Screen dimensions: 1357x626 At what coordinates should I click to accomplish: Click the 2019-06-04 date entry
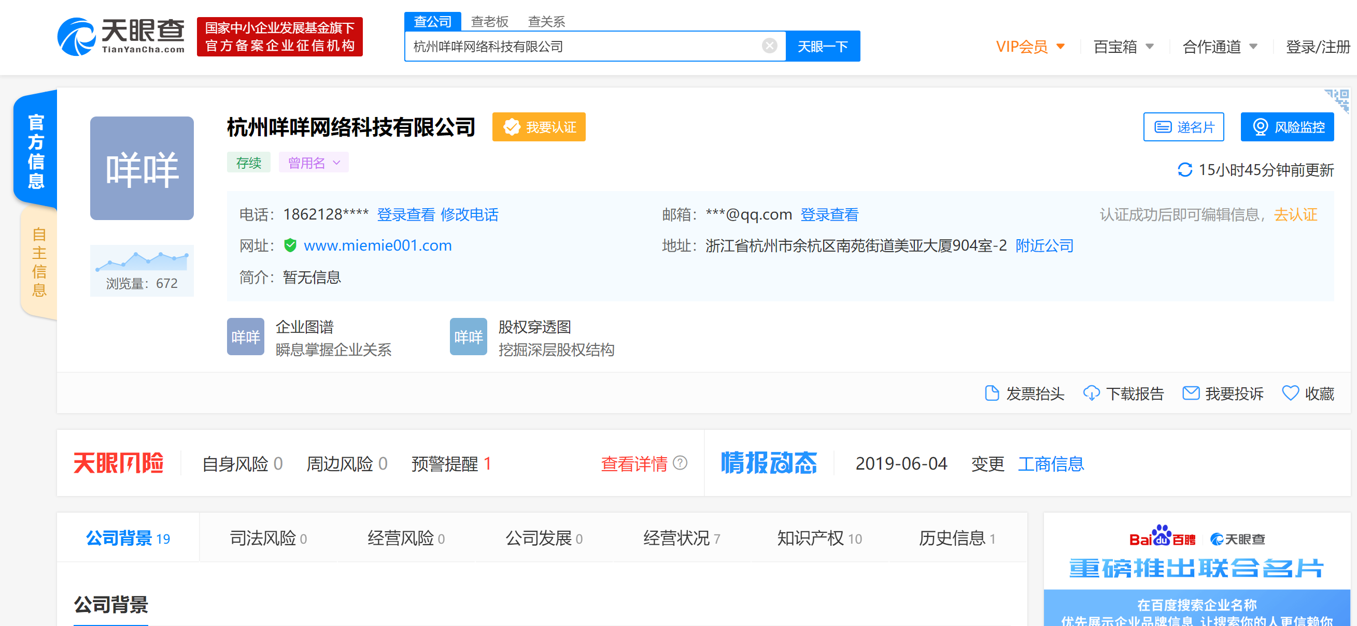(x=901, y=464)
